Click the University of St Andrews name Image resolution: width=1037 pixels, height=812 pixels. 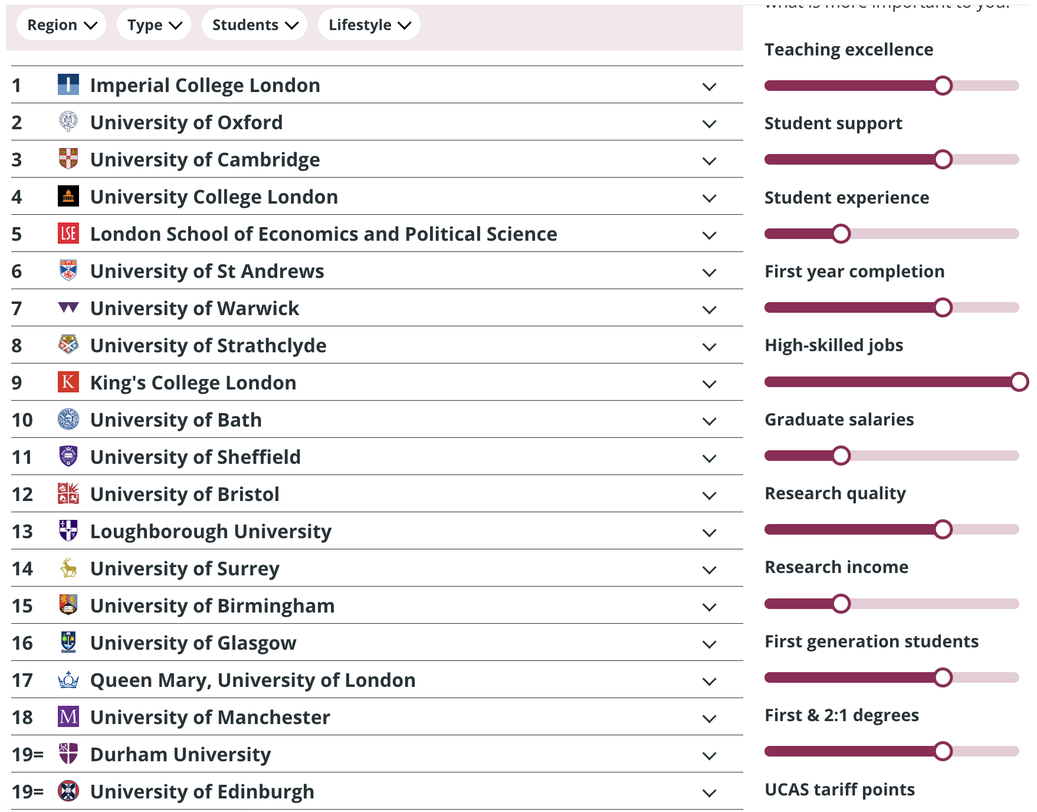coord(207,271)
